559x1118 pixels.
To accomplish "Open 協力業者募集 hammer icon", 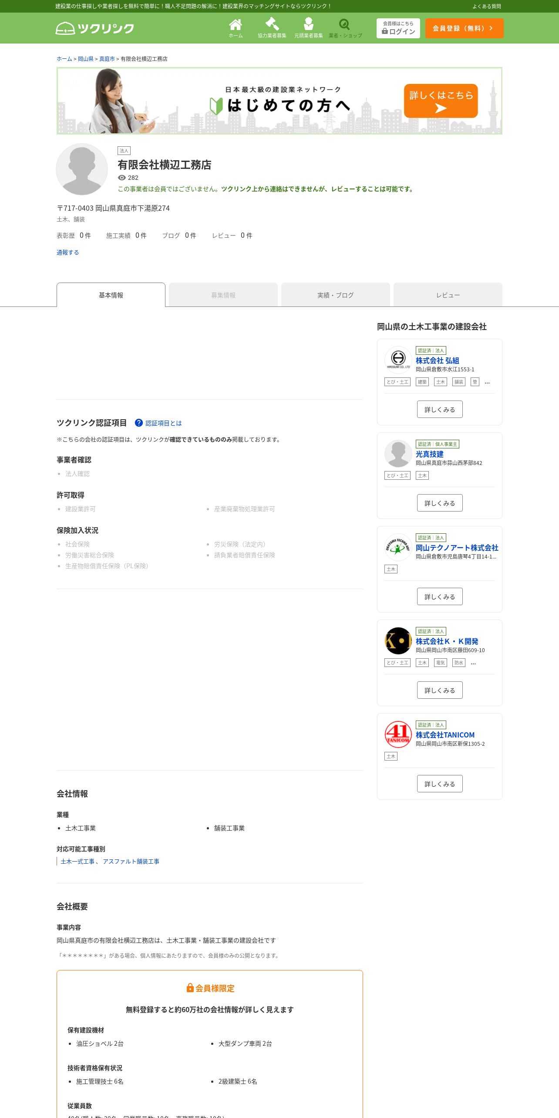I will point(272,28).
